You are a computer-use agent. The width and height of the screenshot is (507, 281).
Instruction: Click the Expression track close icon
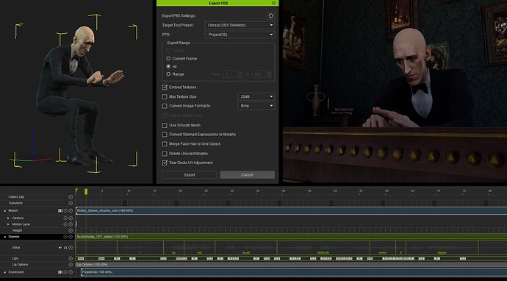point(71,272)
